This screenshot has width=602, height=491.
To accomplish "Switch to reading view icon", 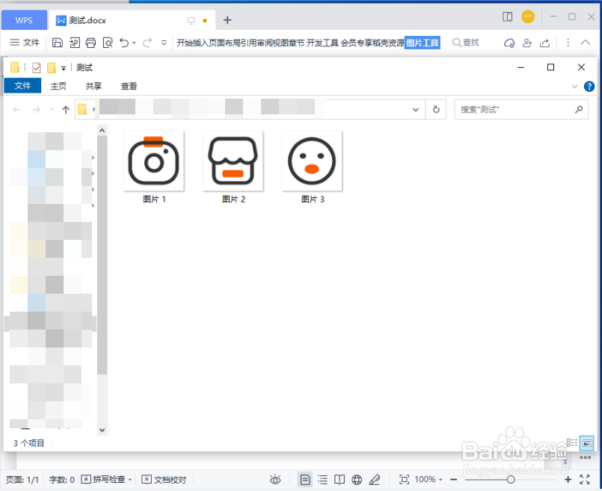I will (340, 480).
